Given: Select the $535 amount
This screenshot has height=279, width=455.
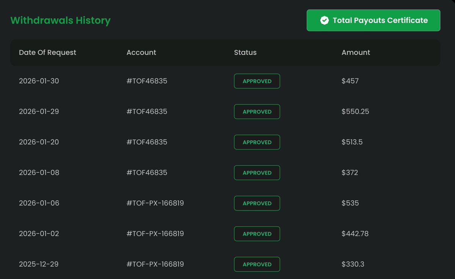Looking at the screenshot, I should (x=350, y=203).
